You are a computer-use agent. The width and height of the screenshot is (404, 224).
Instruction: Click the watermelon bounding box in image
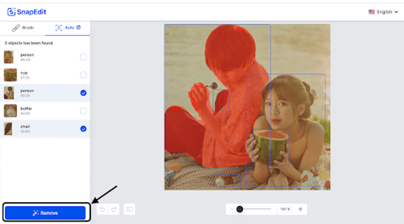pyautogui.click(x=271, y=147)
